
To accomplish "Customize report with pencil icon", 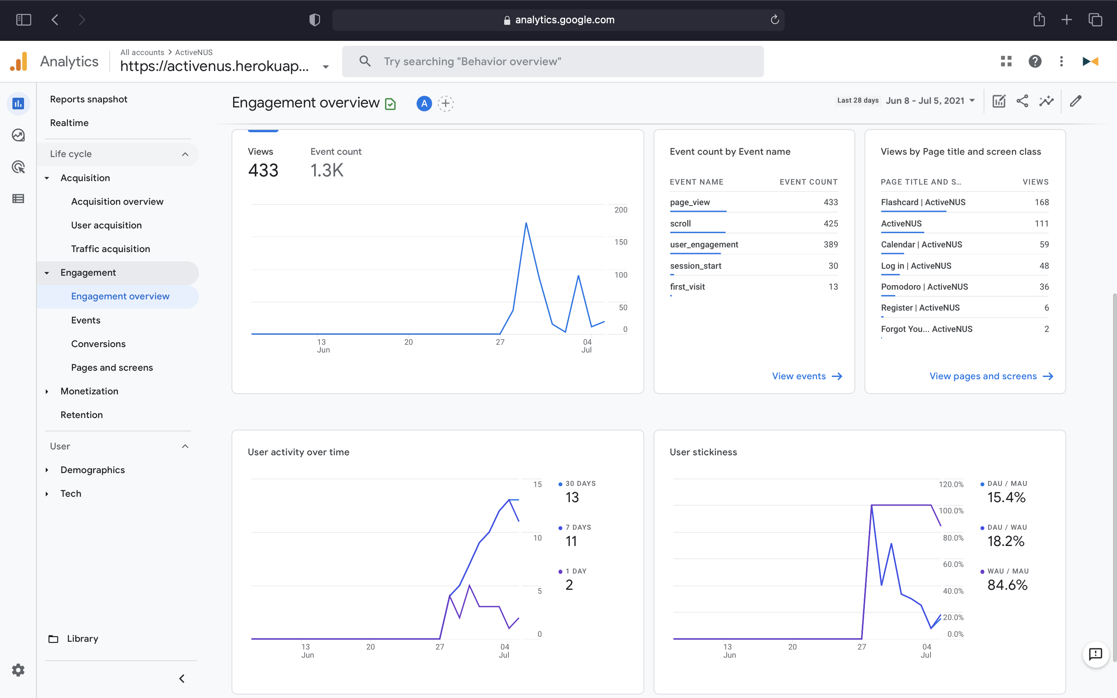I will [1076, 101].
